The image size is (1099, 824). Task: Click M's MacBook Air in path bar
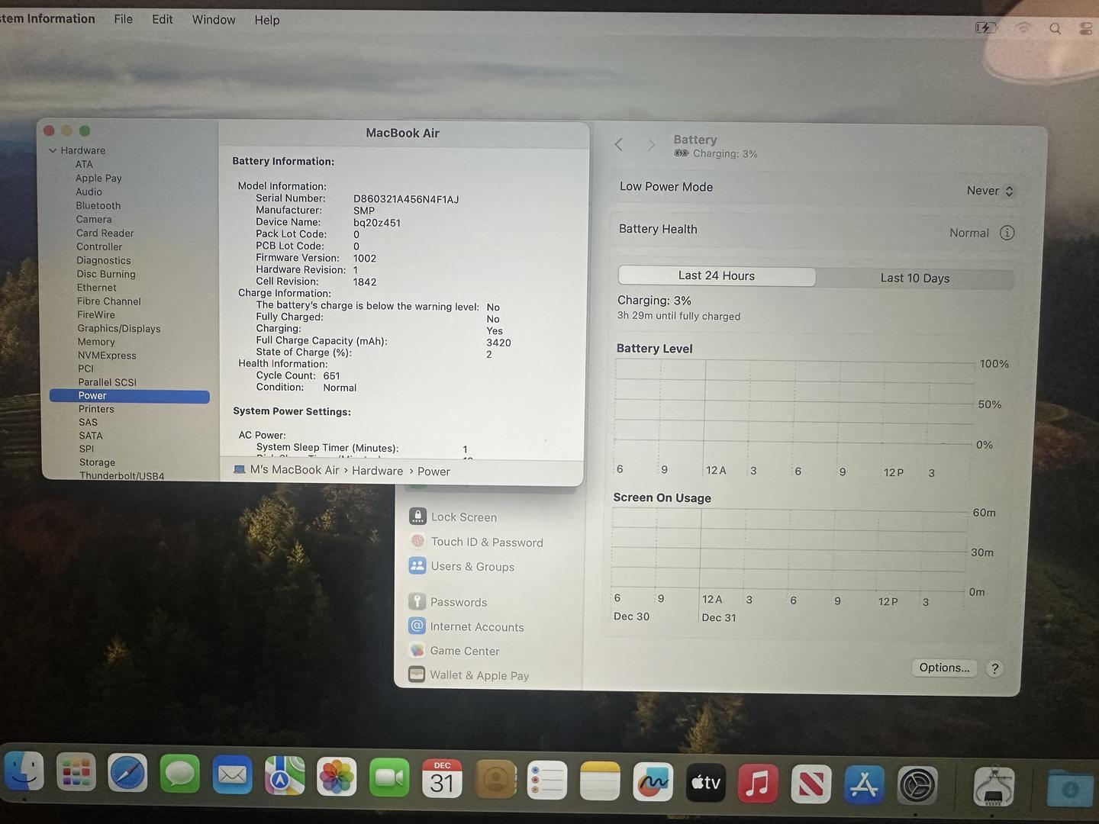287,470
